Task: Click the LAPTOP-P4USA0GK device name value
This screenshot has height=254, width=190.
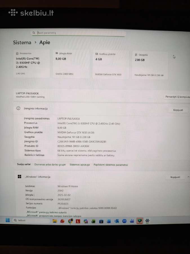Action: [69, 119]
